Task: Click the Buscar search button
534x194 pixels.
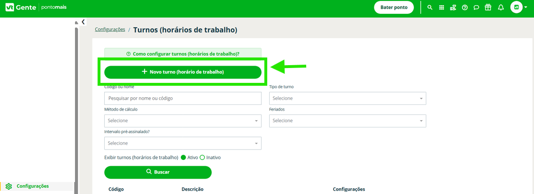Action: pyautogui.click(x=158, y=172)
